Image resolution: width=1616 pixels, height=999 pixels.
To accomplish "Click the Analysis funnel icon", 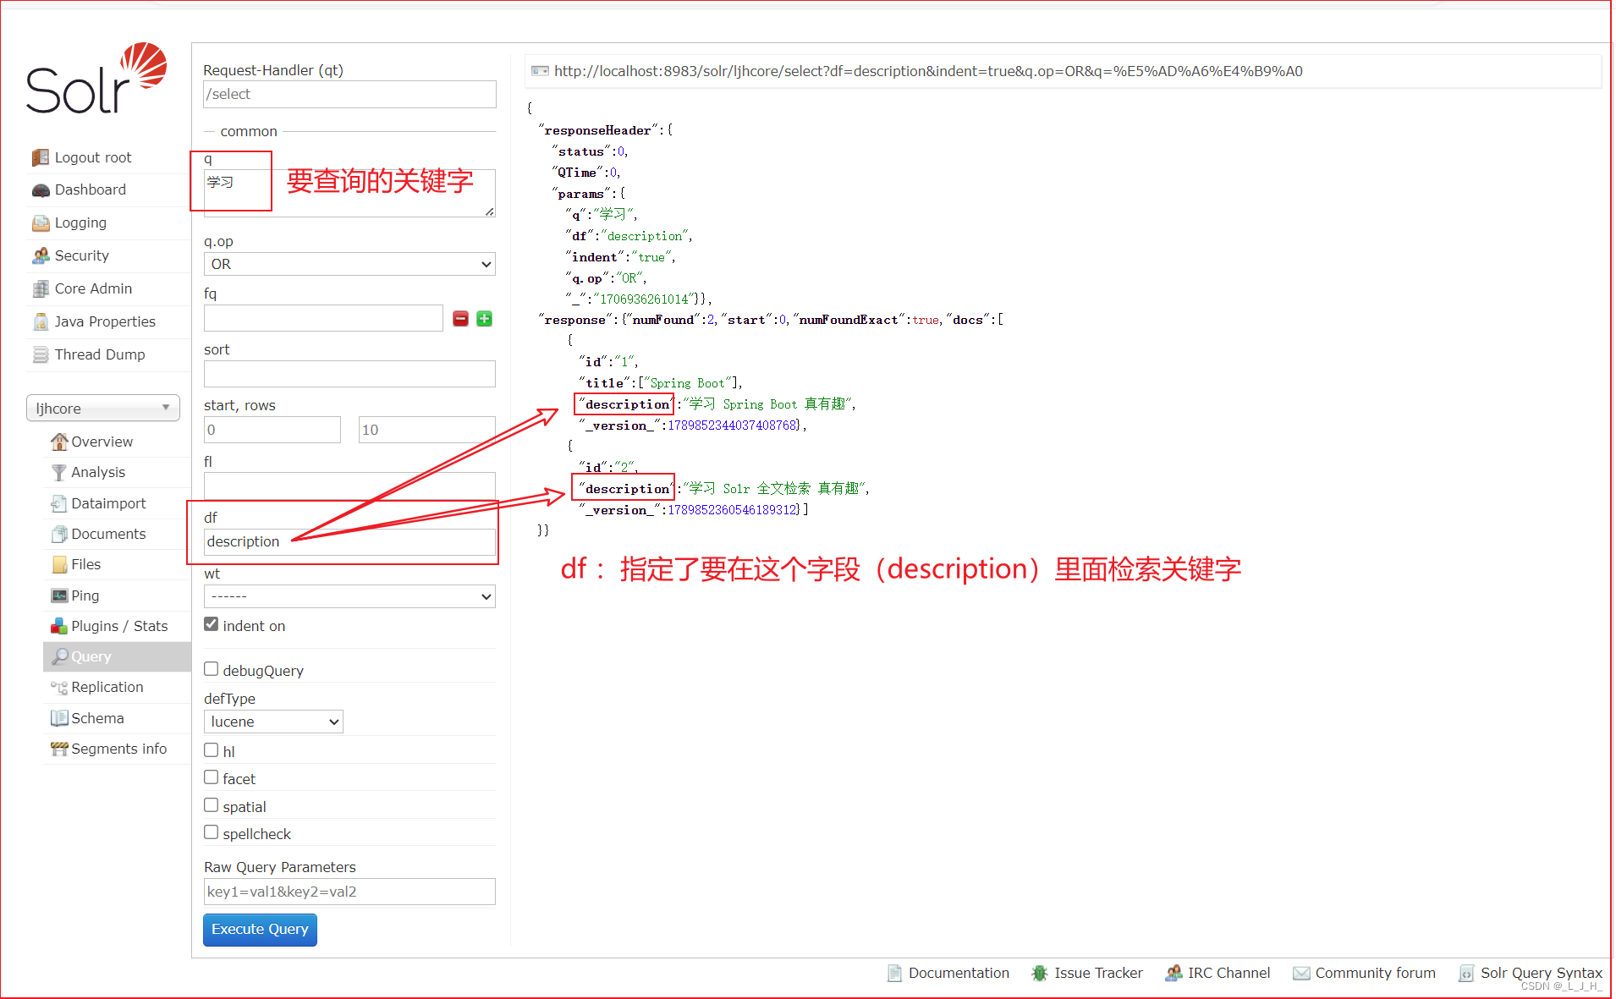I will (x=59, y=472).
